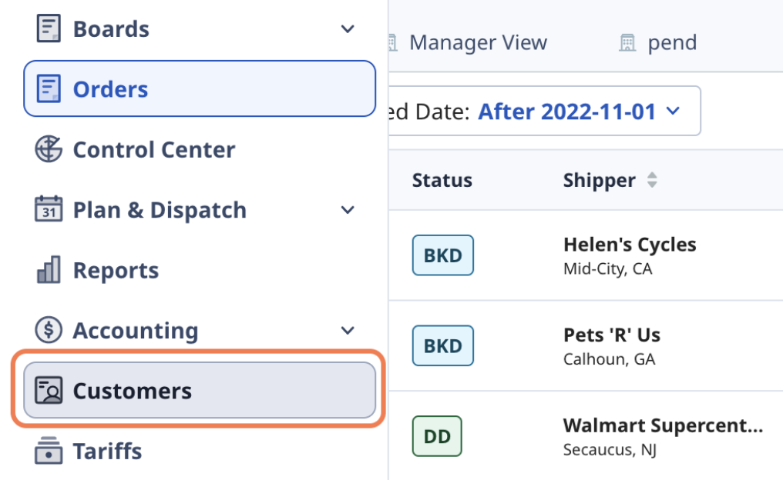Collapse the Accounting section chevron

point(348,330)
